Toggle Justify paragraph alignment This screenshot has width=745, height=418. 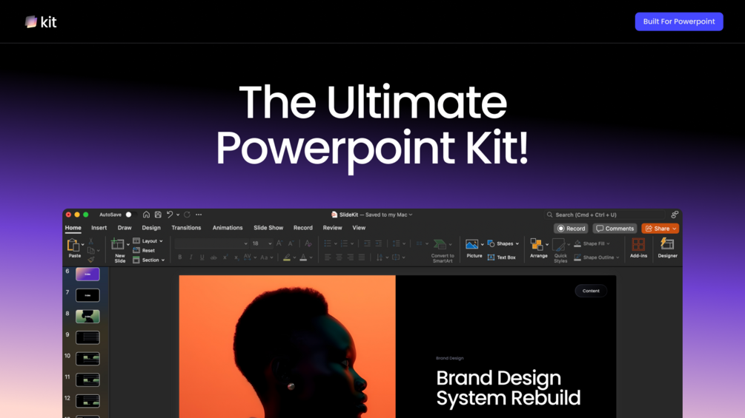[x=362, y=257]
